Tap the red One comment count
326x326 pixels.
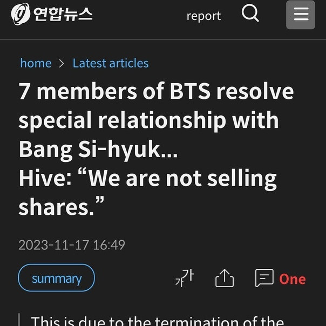pyautogui.click(x=293, y=279)
